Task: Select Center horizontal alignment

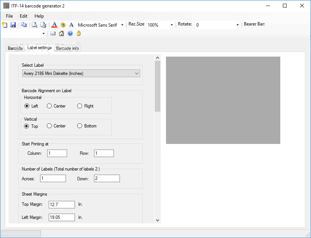Action: 49,106
